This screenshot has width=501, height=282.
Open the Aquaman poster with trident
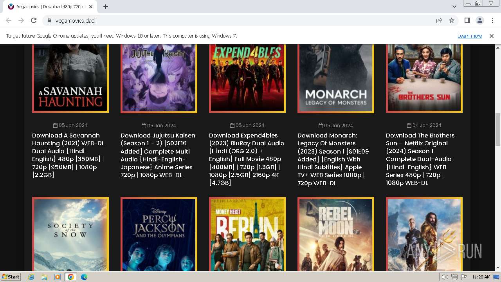point(424,234)
